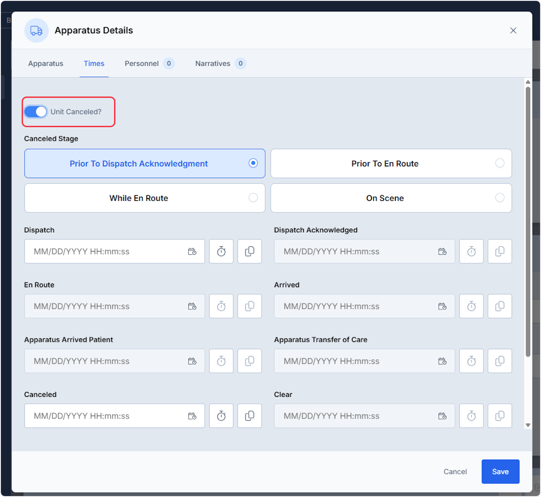Go to the Personnel tab
541x497 pixels.
(150, 64)
